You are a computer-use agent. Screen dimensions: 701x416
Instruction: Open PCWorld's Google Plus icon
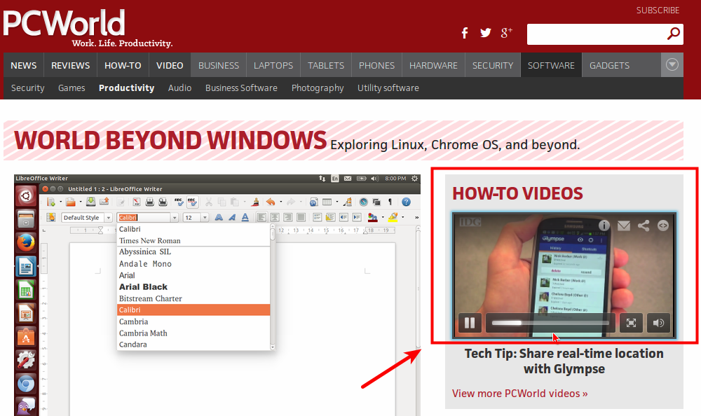click(506, 33)
